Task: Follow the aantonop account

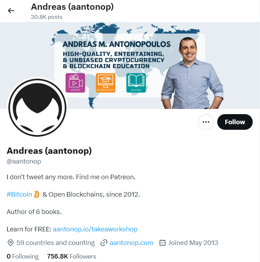Action: [x=235, y=122]
